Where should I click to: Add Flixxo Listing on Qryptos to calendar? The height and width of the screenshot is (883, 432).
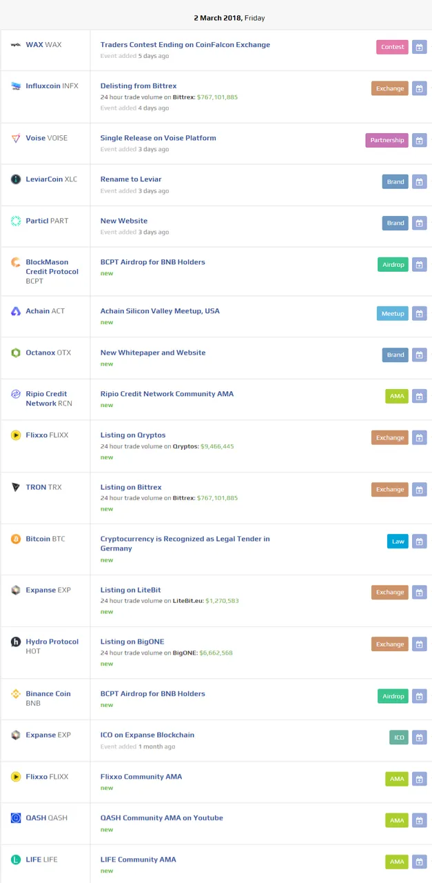point(419,437)
